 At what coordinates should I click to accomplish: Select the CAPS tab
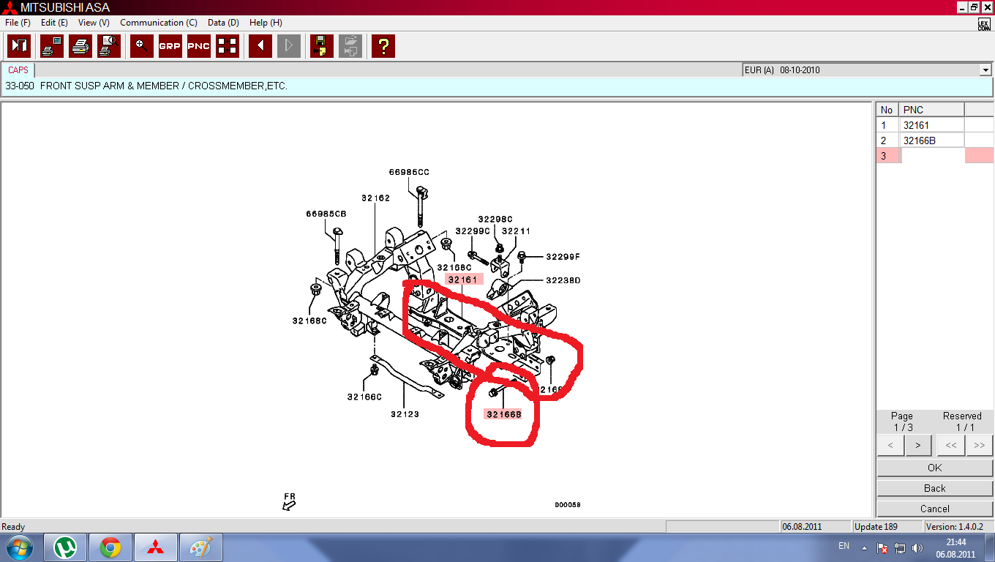tap(18, 70)
